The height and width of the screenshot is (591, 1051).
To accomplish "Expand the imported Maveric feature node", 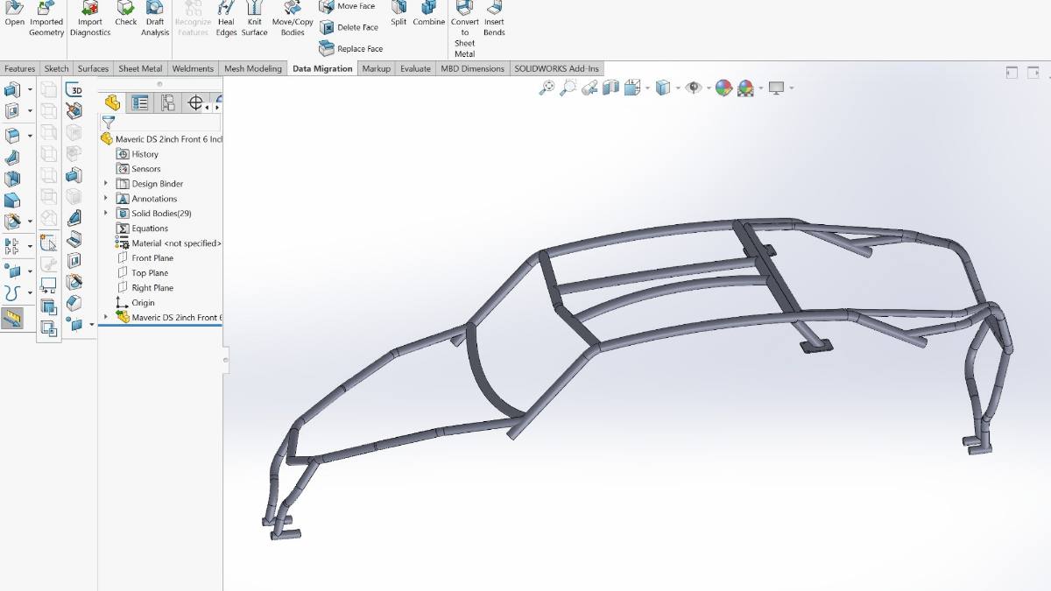I will (x=106, y=317).
